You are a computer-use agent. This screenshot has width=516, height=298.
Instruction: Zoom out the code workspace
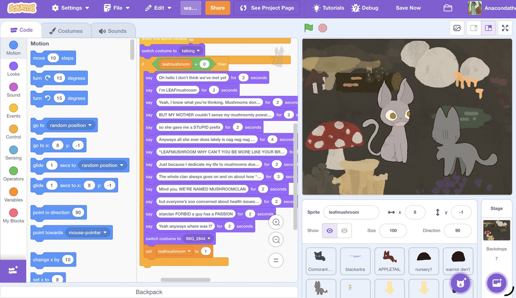click(276, 240)
